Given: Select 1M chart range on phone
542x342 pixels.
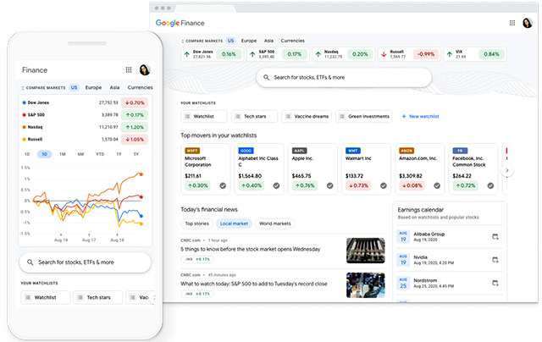Looking at the screenshot, I should point(63,154).
